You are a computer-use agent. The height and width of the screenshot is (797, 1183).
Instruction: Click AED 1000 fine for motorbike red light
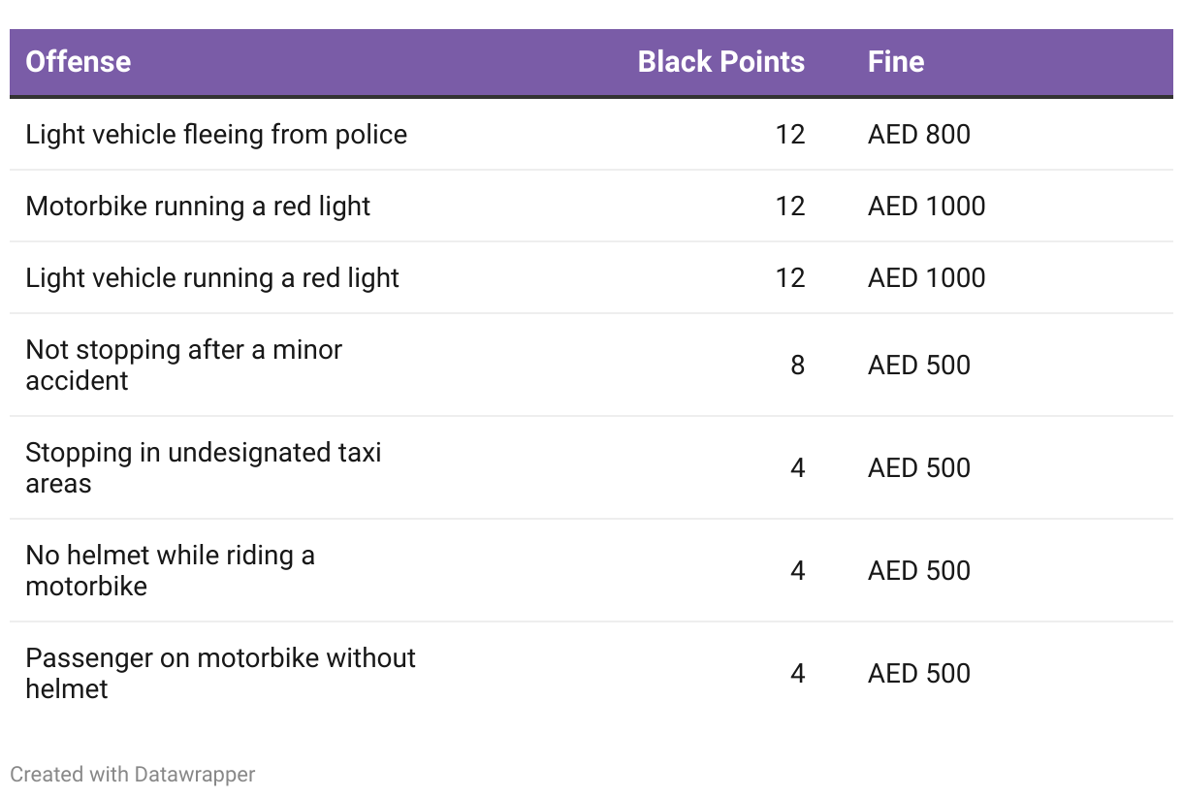tap(926, 206)
